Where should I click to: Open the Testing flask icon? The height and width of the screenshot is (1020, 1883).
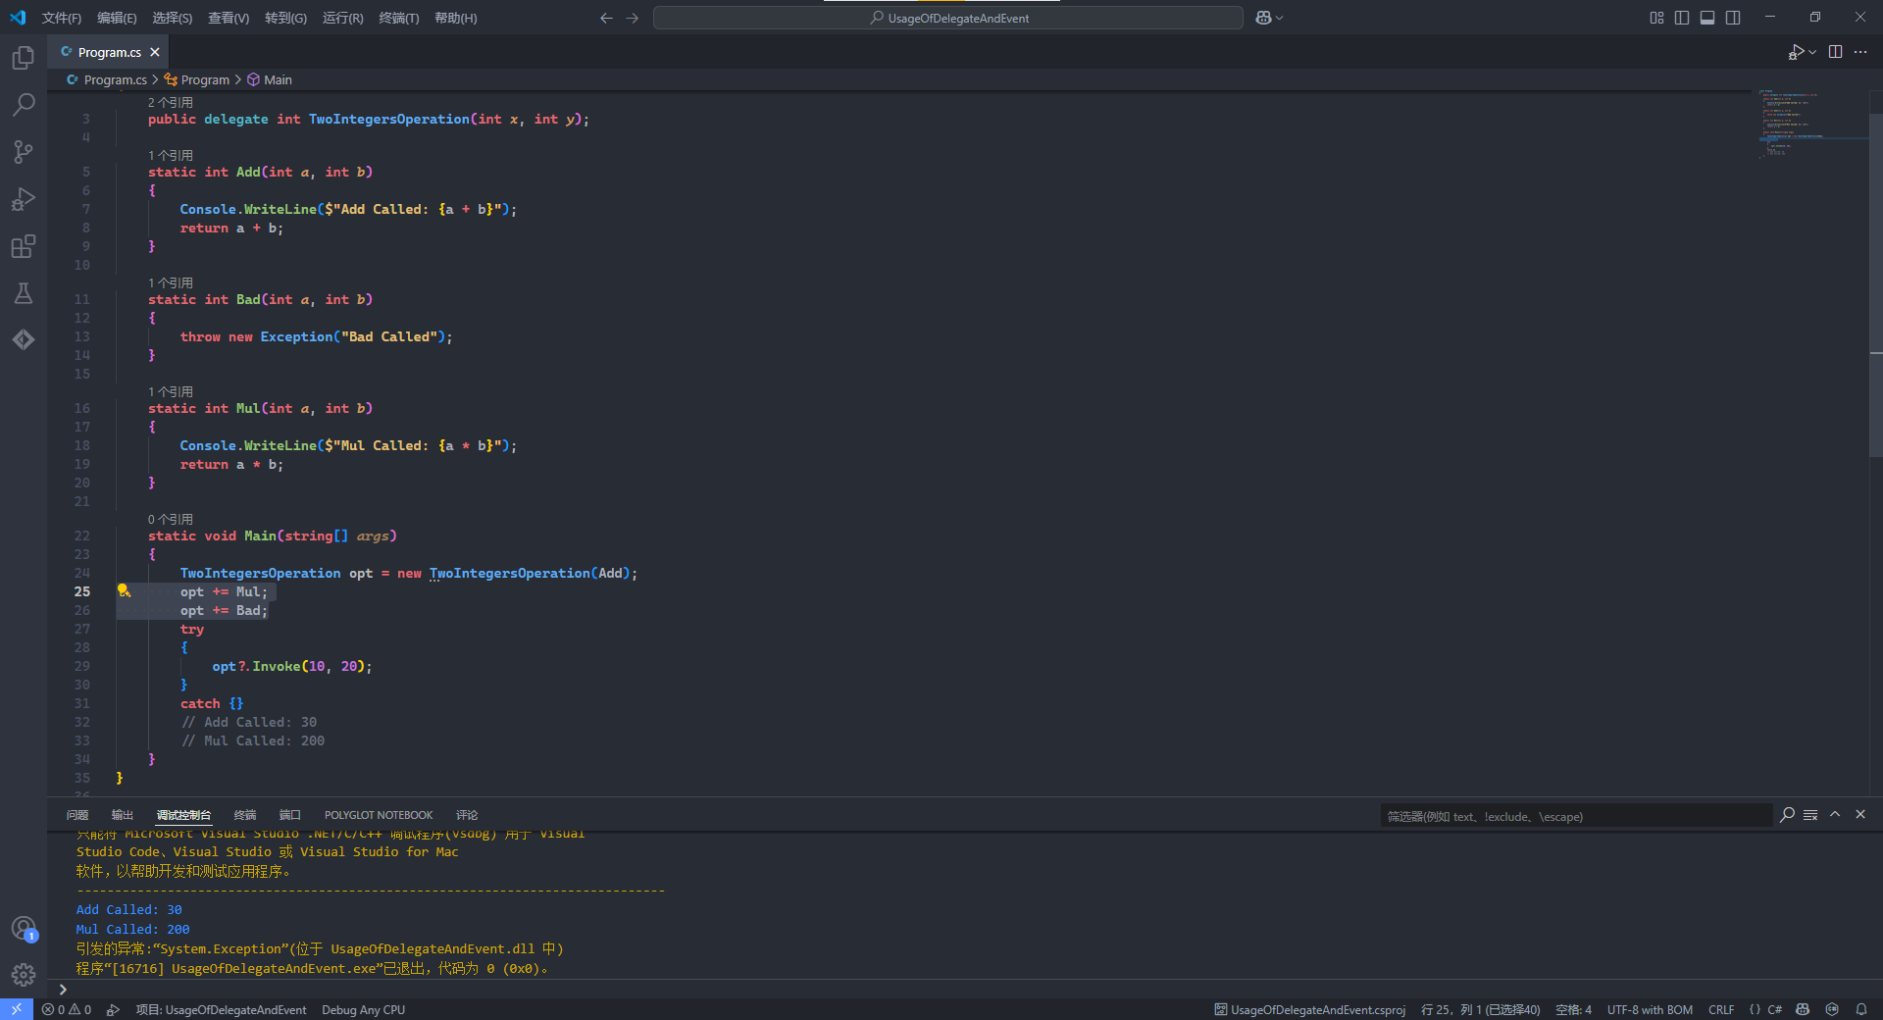(24, 293)
